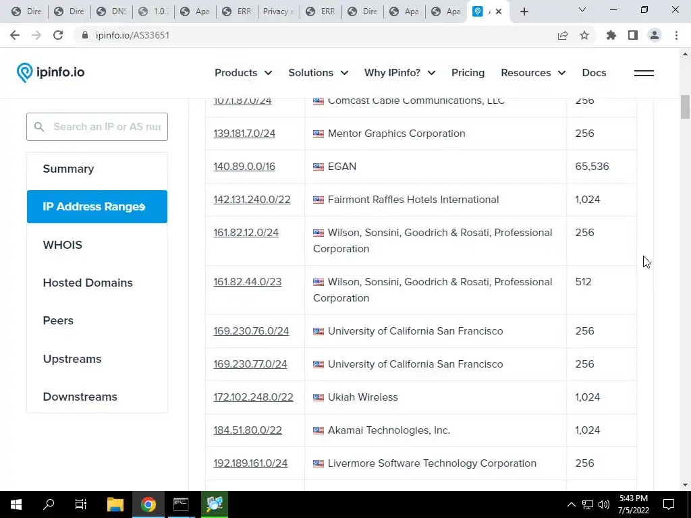Click the page vertical scrollbar thumb

tap(685, 107)
